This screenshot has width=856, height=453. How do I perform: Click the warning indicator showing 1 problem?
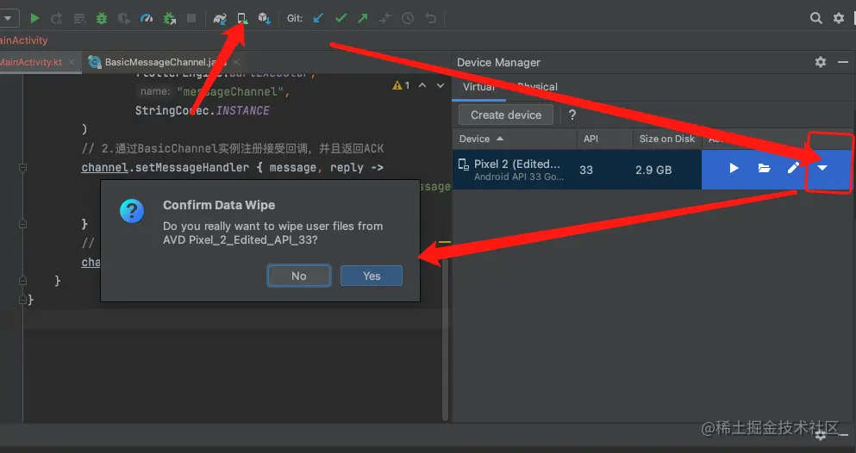tap(401, 85)
